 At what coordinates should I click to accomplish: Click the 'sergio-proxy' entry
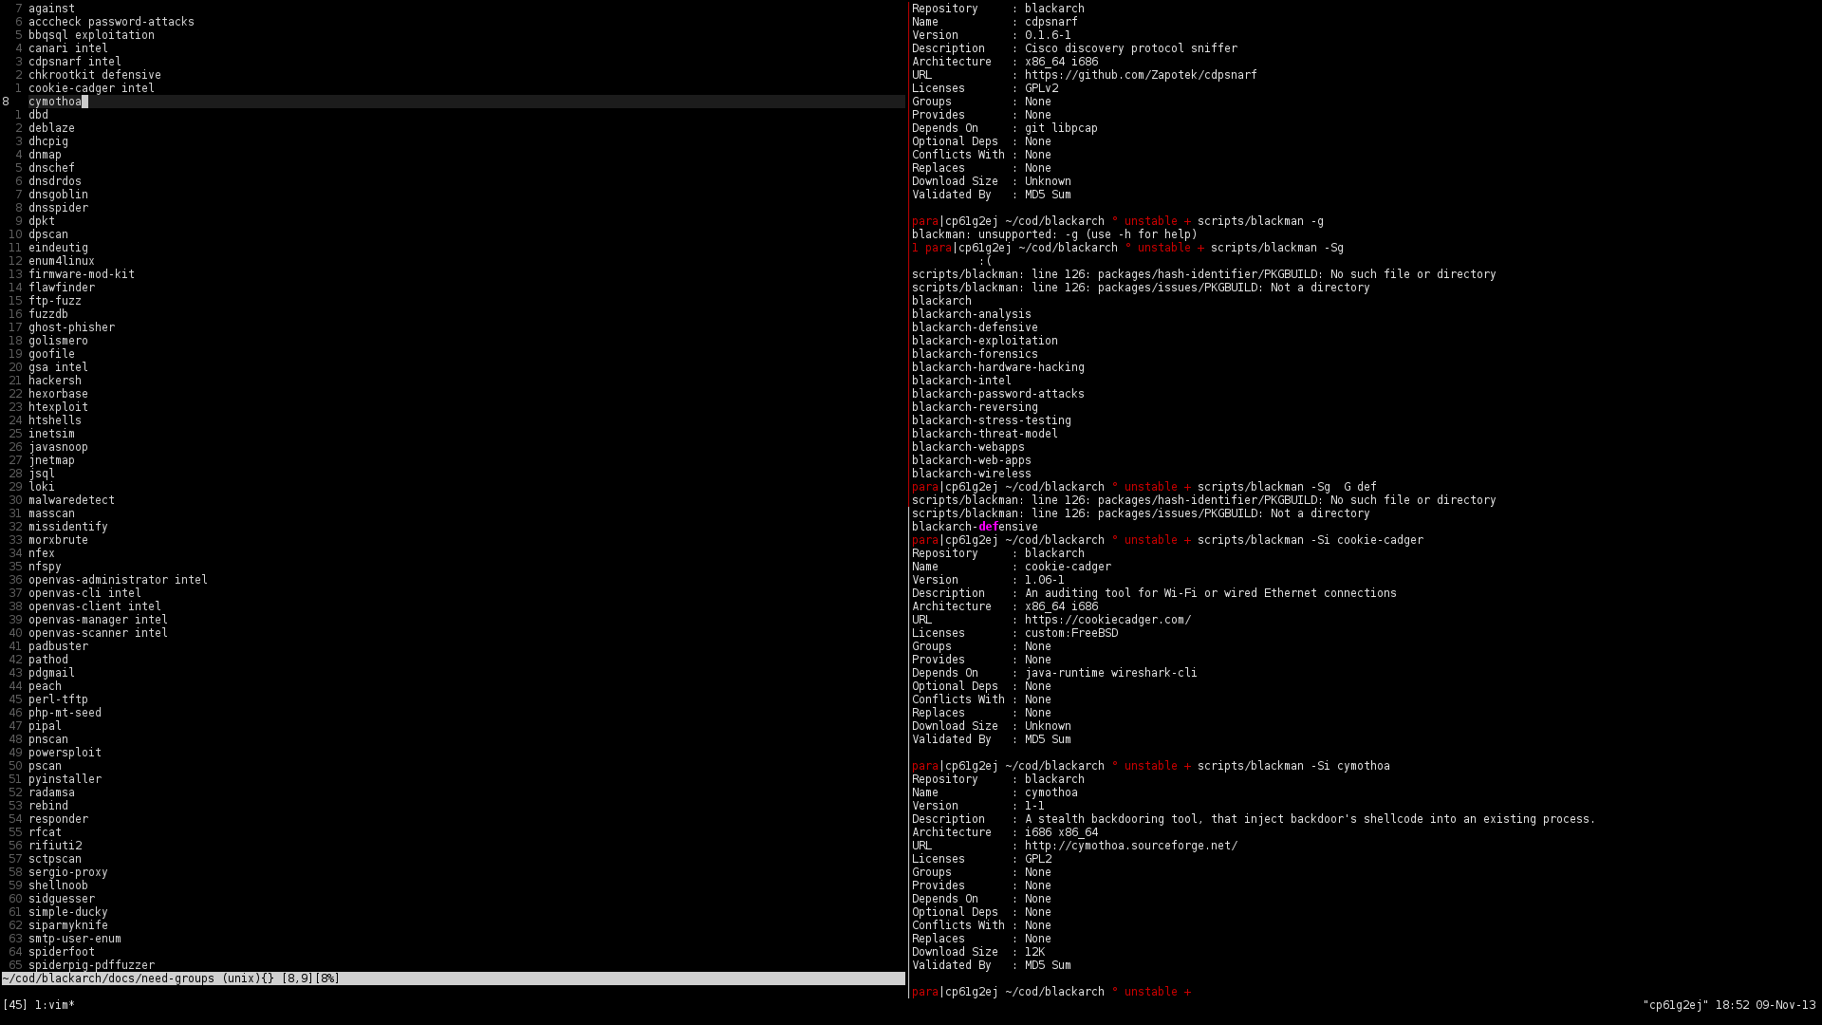[x=68, y=872]
